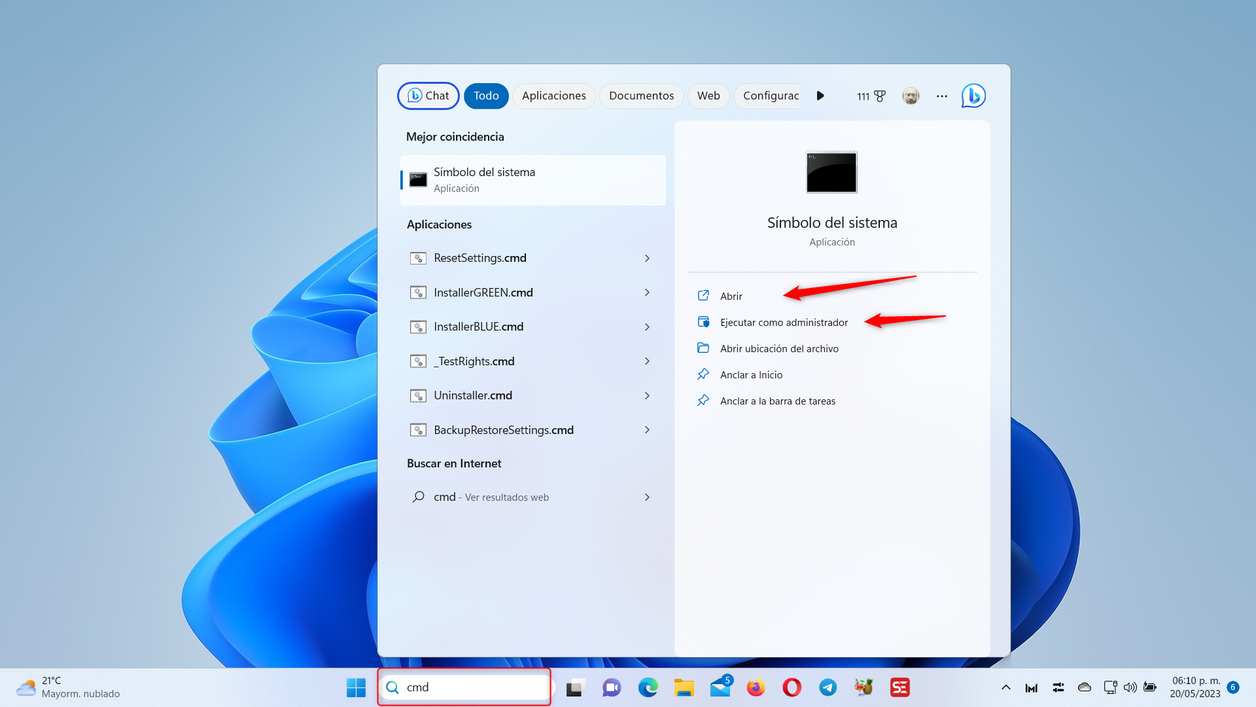Switch to the Documentos filter tab
The width and height of the screenshot is (1256, 707).
tap(640, 96)
